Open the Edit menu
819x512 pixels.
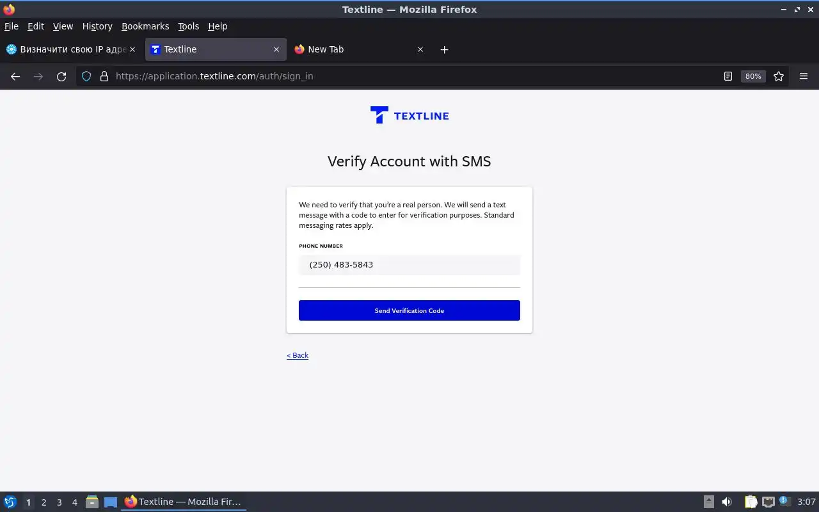[x=36, y=26]
